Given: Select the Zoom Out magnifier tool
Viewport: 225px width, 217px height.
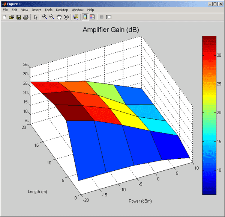Looking at the screenshot, I should click(x=52, y=17).
